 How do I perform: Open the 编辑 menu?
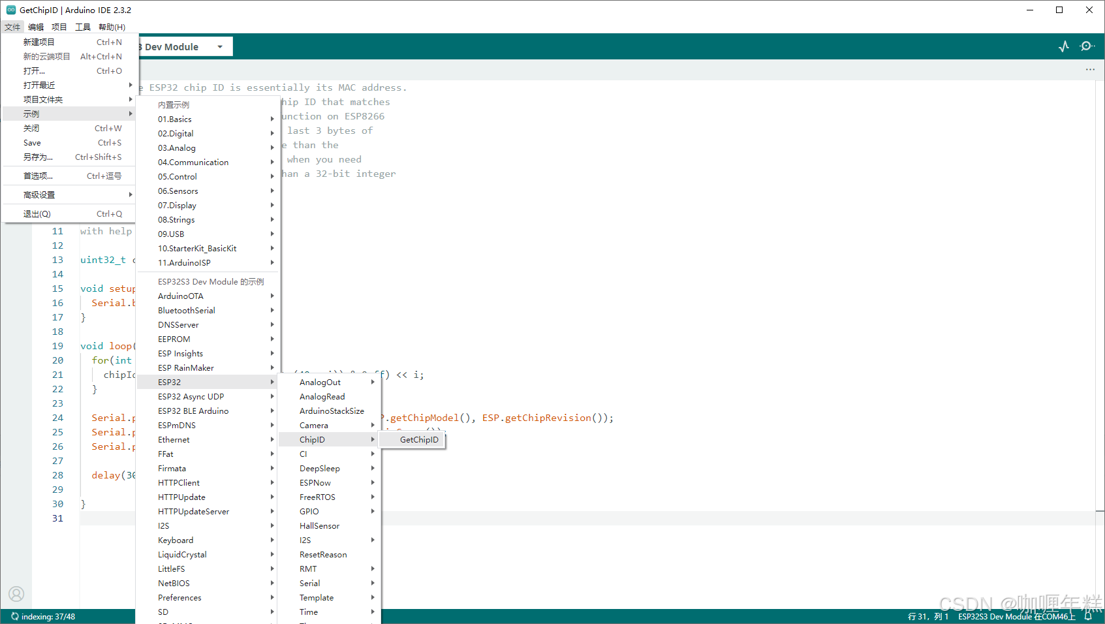click(36, 27)
